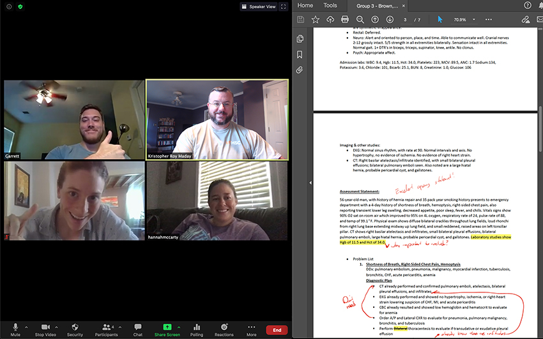This screenshot has height=339, width=543.
Task: Show the Participants panel
Action: (106, 329)
